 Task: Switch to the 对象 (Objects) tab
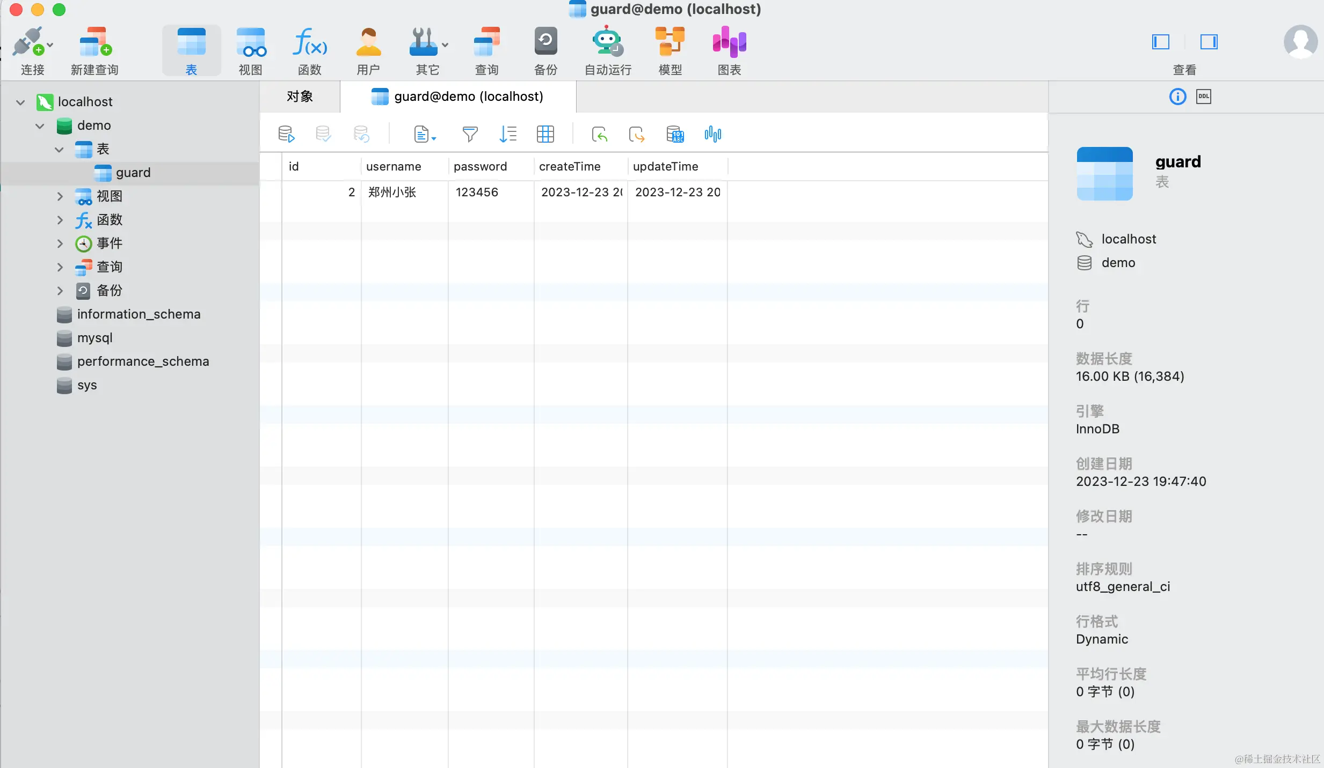click(x=300, y=97)
